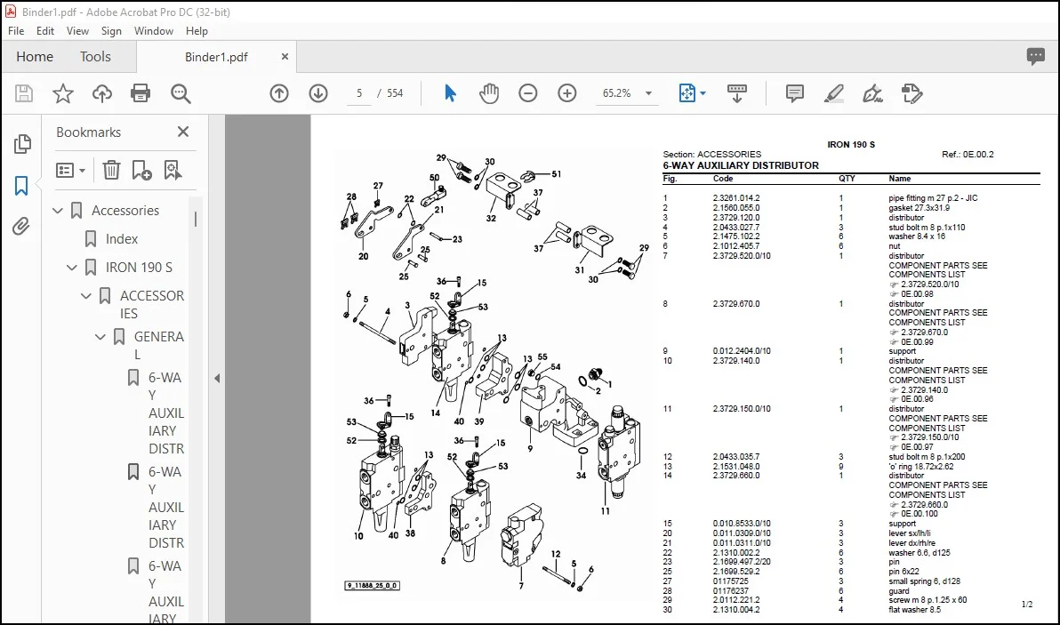Click the 'IRON 190 S' page title

pyautogui.click(x=851, y=145)
